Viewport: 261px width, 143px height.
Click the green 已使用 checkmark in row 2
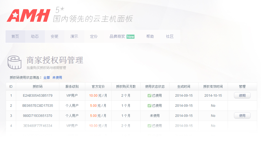pyautogui.click(x=149, y=106)
